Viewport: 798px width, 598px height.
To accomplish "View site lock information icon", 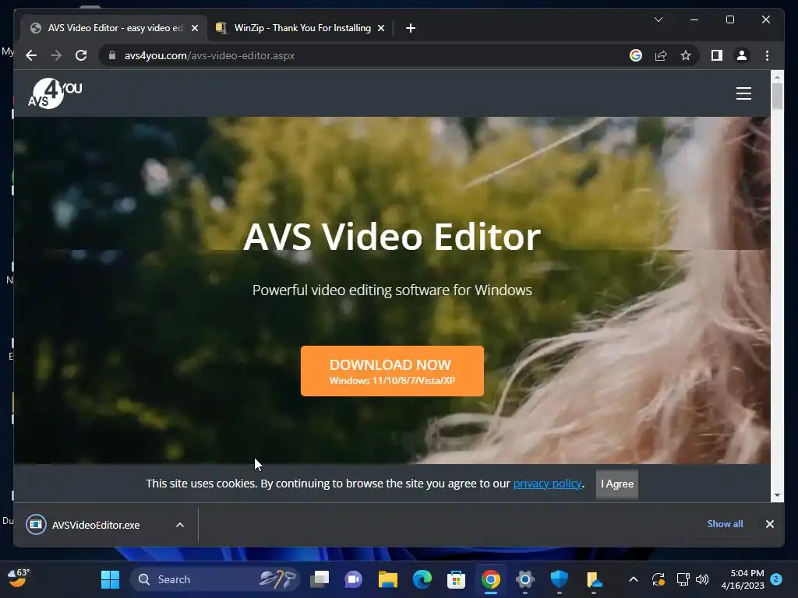I will [x=112, y=55].
